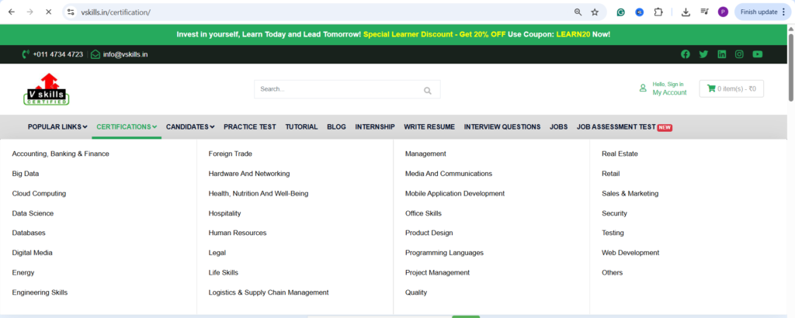Open Blog menu item
This screenshot has width=795, height=318.
click(x=336, y=127)
